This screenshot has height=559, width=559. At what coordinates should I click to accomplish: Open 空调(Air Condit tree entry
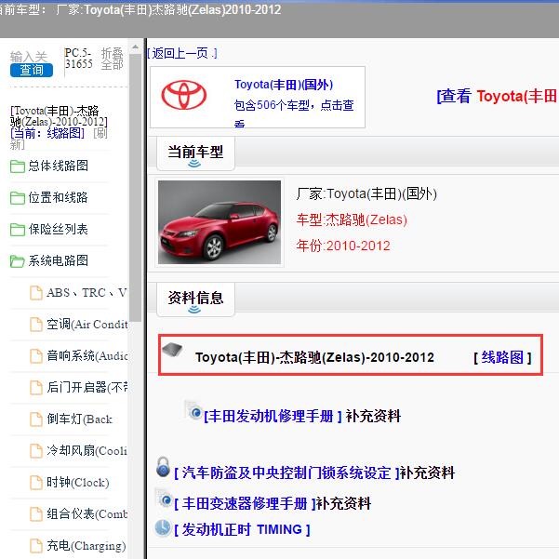click(x=87, y=325)
